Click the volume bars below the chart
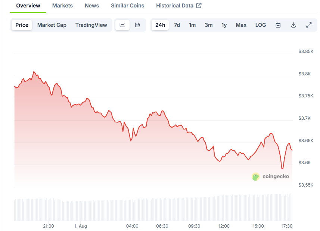This screenshot has height=231, width=320. pyautogui.click(x=149, y=209)
